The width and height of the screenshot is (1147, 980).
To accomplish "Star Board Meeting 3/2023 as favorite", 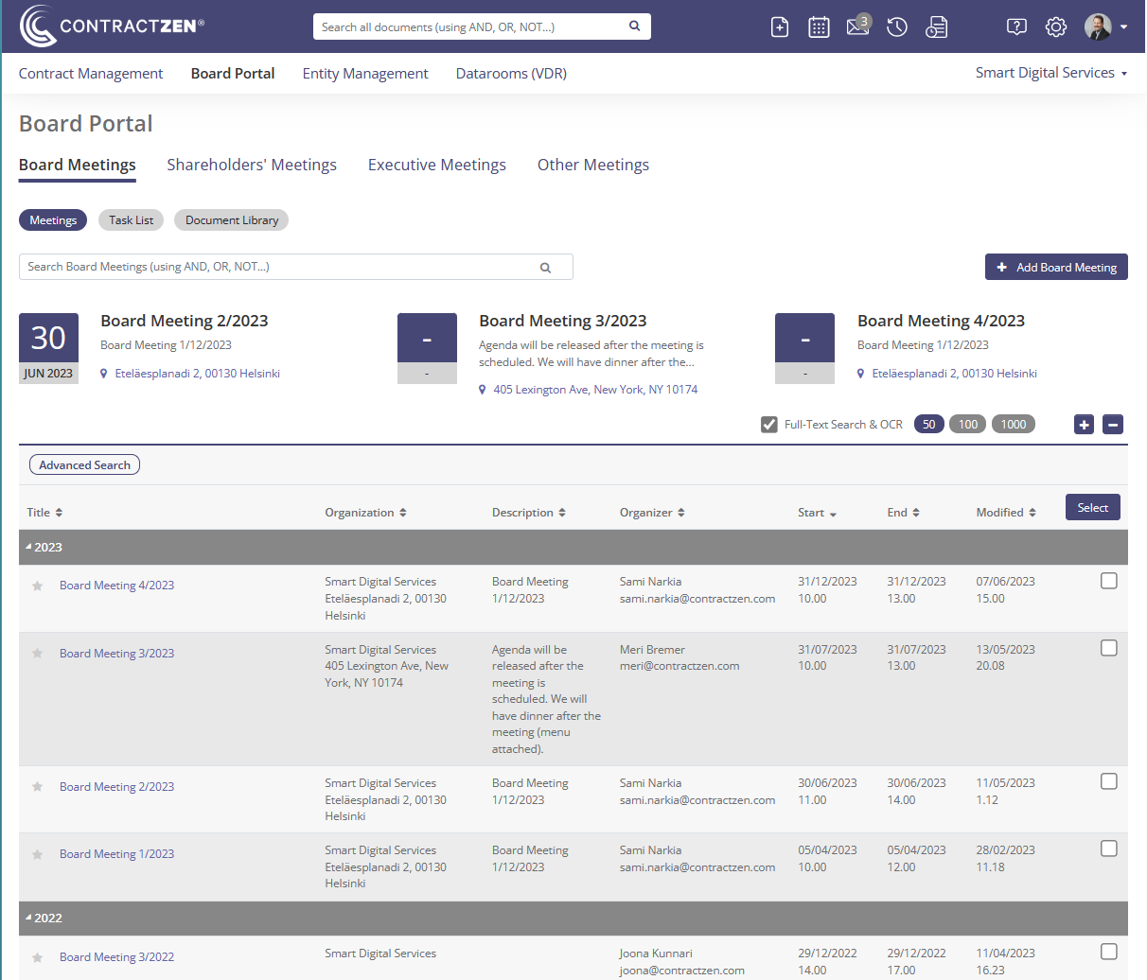I will click(x=38, y=654).
